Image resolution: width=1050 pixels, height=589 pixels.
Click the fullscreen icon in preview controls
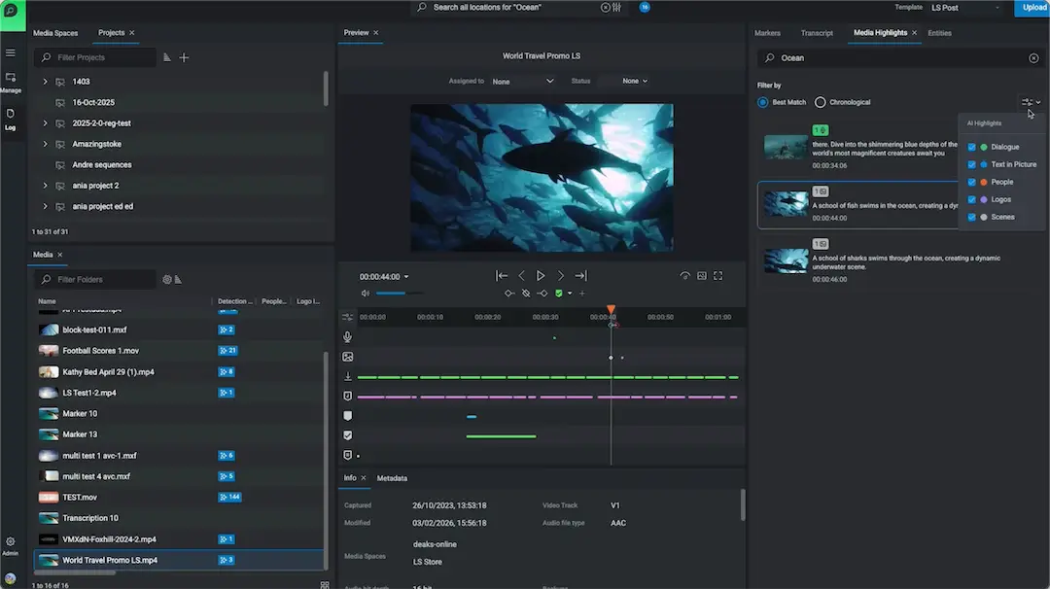click(x=718, y=276)
